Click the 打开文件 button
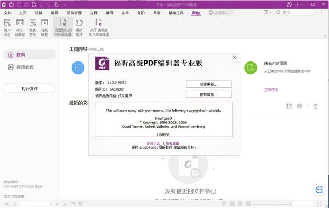 tap(30, 88)
